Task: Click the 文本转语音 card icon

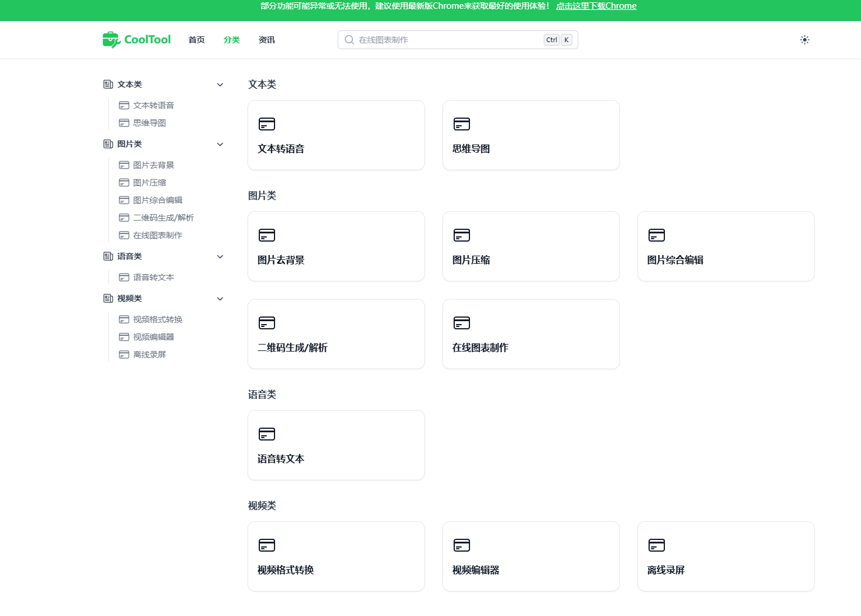Action: (x=267, y=124)
